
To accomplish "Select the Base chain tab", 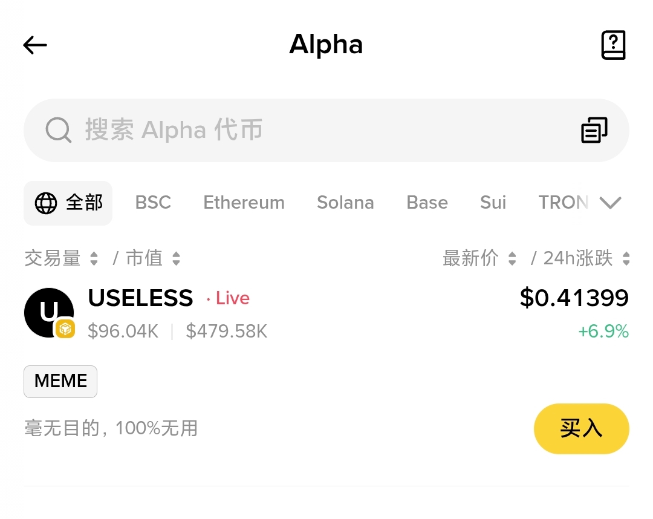I will (x=427, y=203).
